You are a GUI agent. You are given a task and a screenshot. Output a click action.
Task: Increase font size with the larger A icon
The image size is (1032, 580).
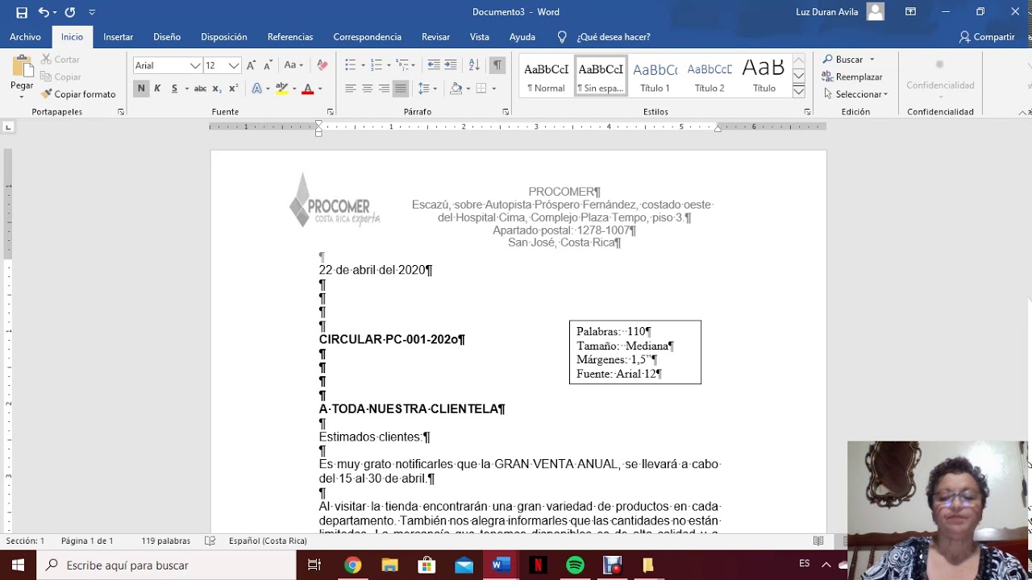(x=251, y=65)
